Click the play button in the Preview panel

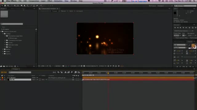(181, 28)
